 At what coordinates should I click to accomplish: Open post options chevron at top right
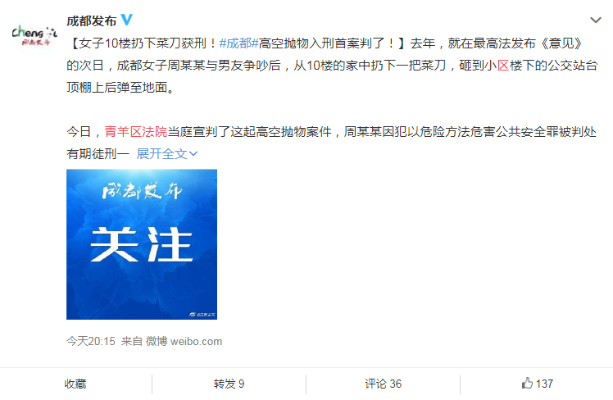(596, 20)
